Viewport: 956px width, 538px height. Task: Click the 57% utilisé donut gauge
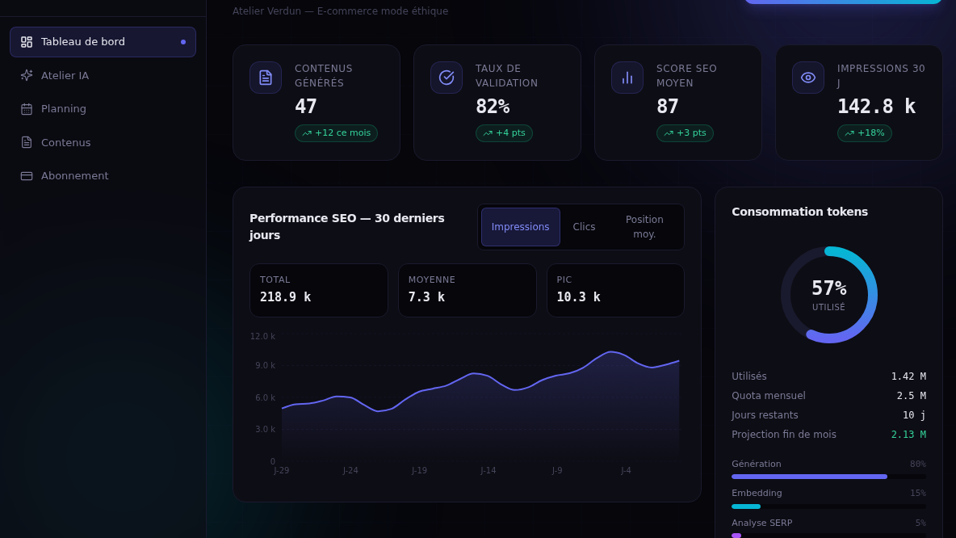pos(829,295)
